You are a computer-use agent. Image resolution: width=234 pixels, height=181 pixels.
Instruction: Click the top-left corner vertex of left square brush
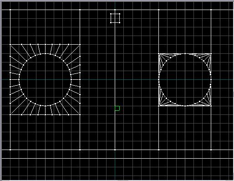[10, 45]
